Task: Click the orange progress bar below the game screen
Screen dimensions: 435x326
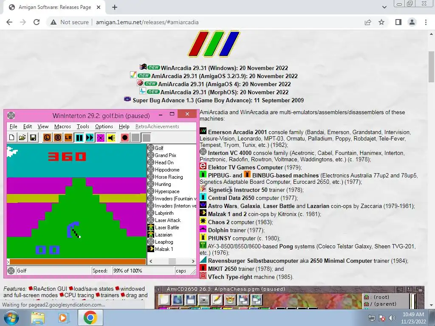Action: (x=78, y=261)
